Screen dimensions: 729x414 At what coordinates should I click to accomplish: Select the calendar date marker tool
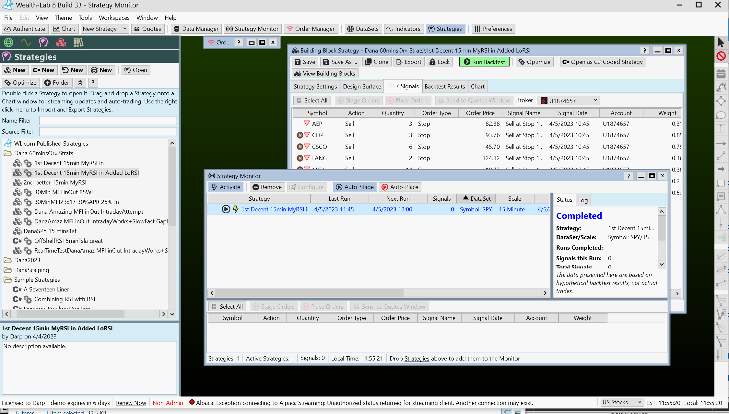721,74
